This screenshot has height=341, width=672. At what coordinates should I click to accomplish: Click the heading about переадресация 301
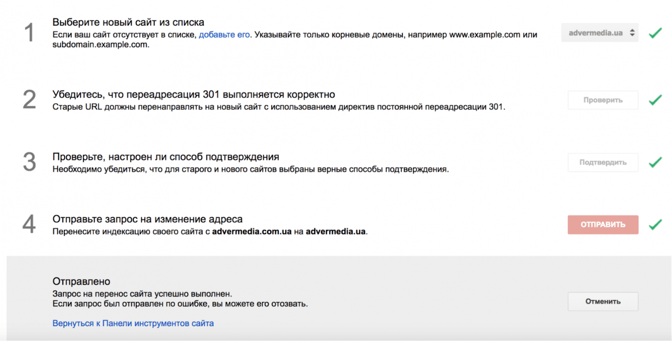pyautogui.click(x=194, y=94)
